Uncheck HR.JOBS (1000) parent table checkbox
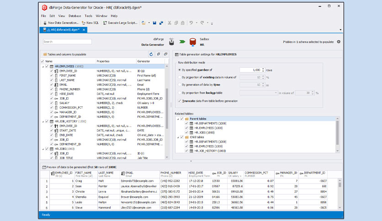This screenshot has height=221, width=382. 186,133
